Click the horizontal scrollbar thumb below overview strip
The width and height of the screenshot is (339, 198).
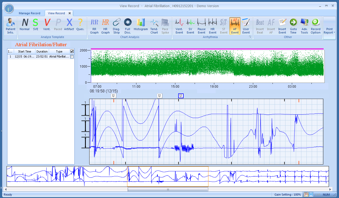coord(168,189)
